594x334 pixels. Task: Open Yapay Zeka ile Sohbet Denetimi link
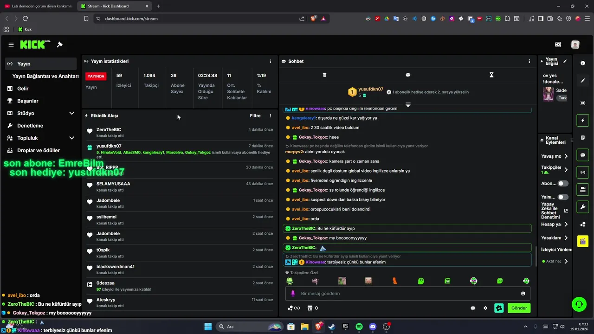tap(555, 211)
